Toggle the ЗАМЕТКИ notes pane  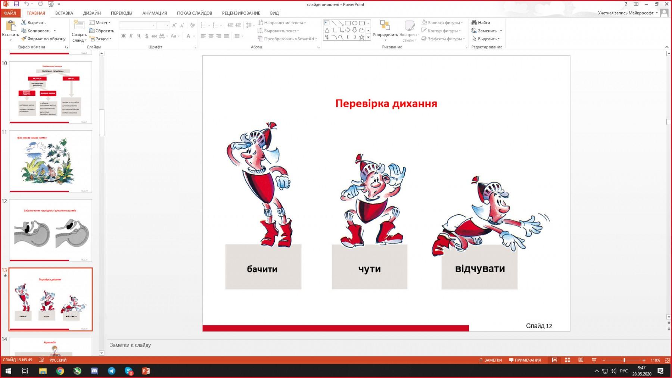click(x=490, y=360)
